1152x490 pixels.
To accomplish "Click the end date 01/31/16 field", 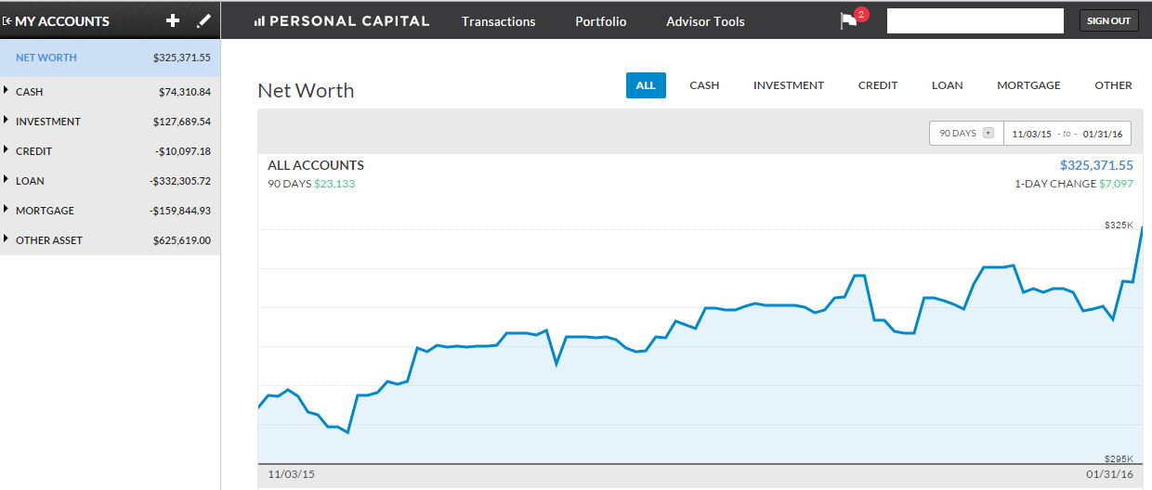I will (x=1103, y=134).
